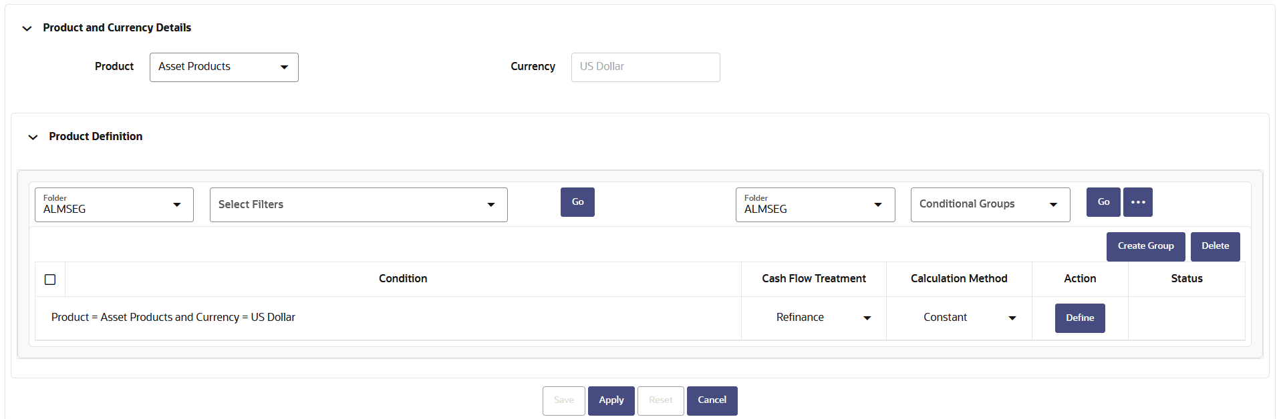Collapse the Product Definition section
Screen dimensions: 1277x419
pyautogui.click(x=33, y=137)
